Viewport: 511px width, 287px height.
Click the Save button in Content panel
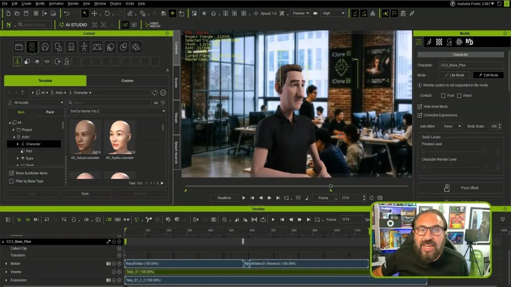pos(86,194)
